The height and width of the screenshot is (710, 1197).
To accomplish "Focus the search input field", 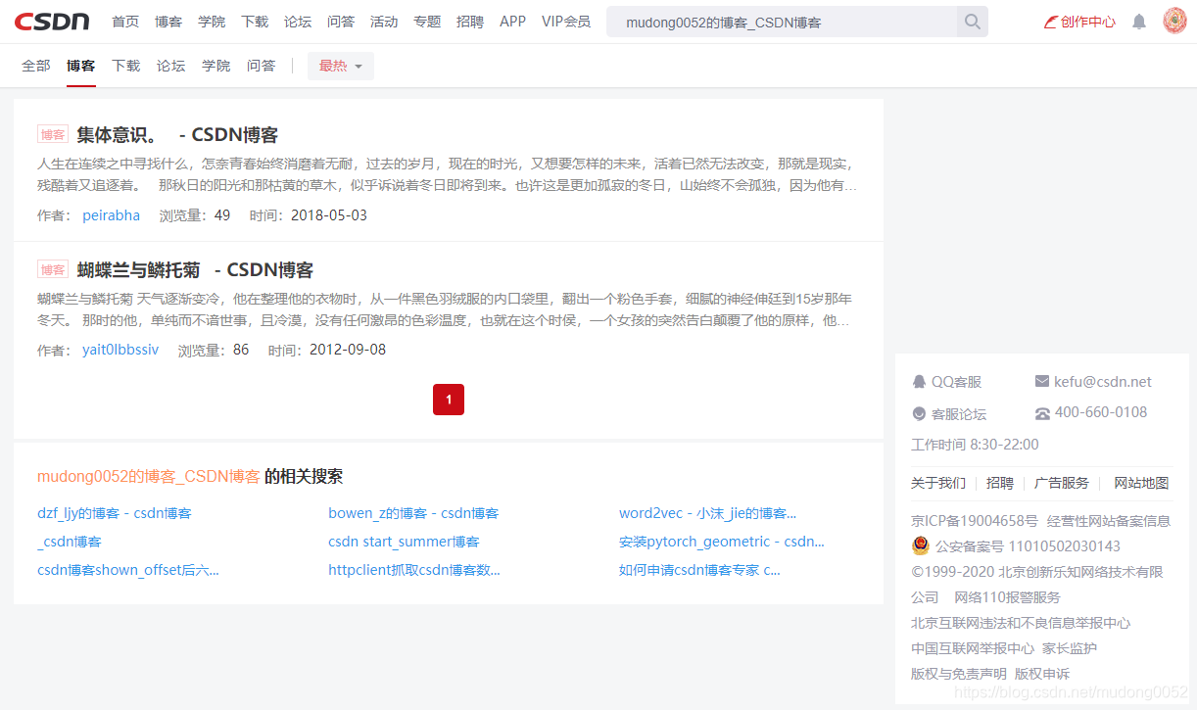I will tap(782, 22).
